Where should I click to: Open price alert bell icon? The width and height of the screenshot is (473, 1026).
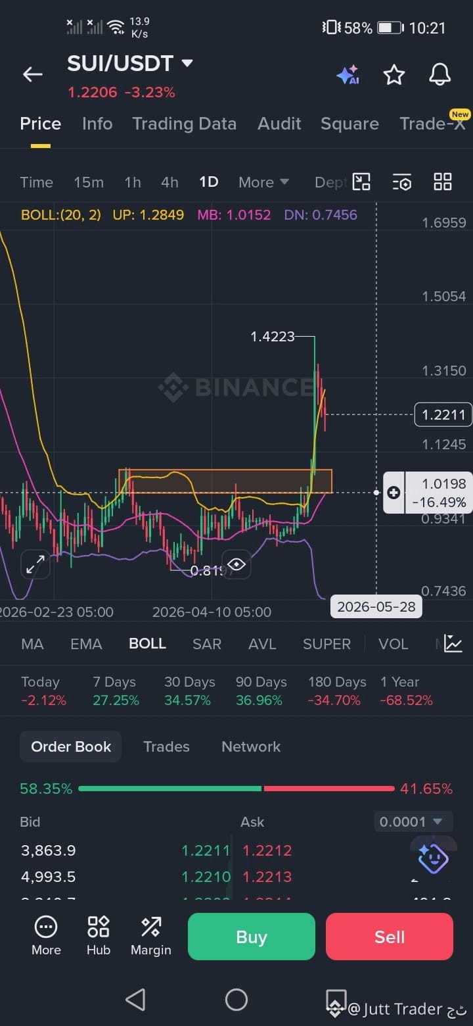click(440, 75)
